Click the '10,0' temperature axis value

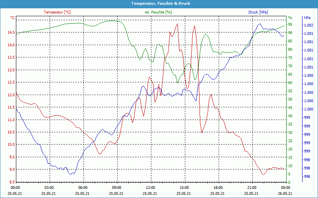pos(12,145)
